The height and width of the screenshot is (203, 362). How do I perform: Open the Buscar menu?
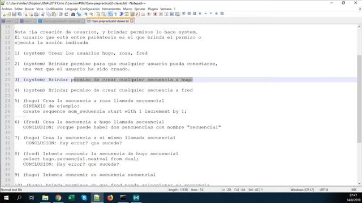point(29,9)
